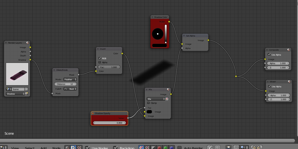Click the brightness slider in Shadow Color
Image resolution: width=298 pixels, height=149 pixels.
(166, 34)
